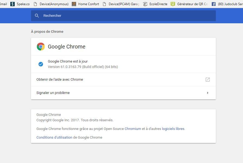The image size is (243, 163).
Task: Click the Google Chrome logo icon
Action: point(41,47)
